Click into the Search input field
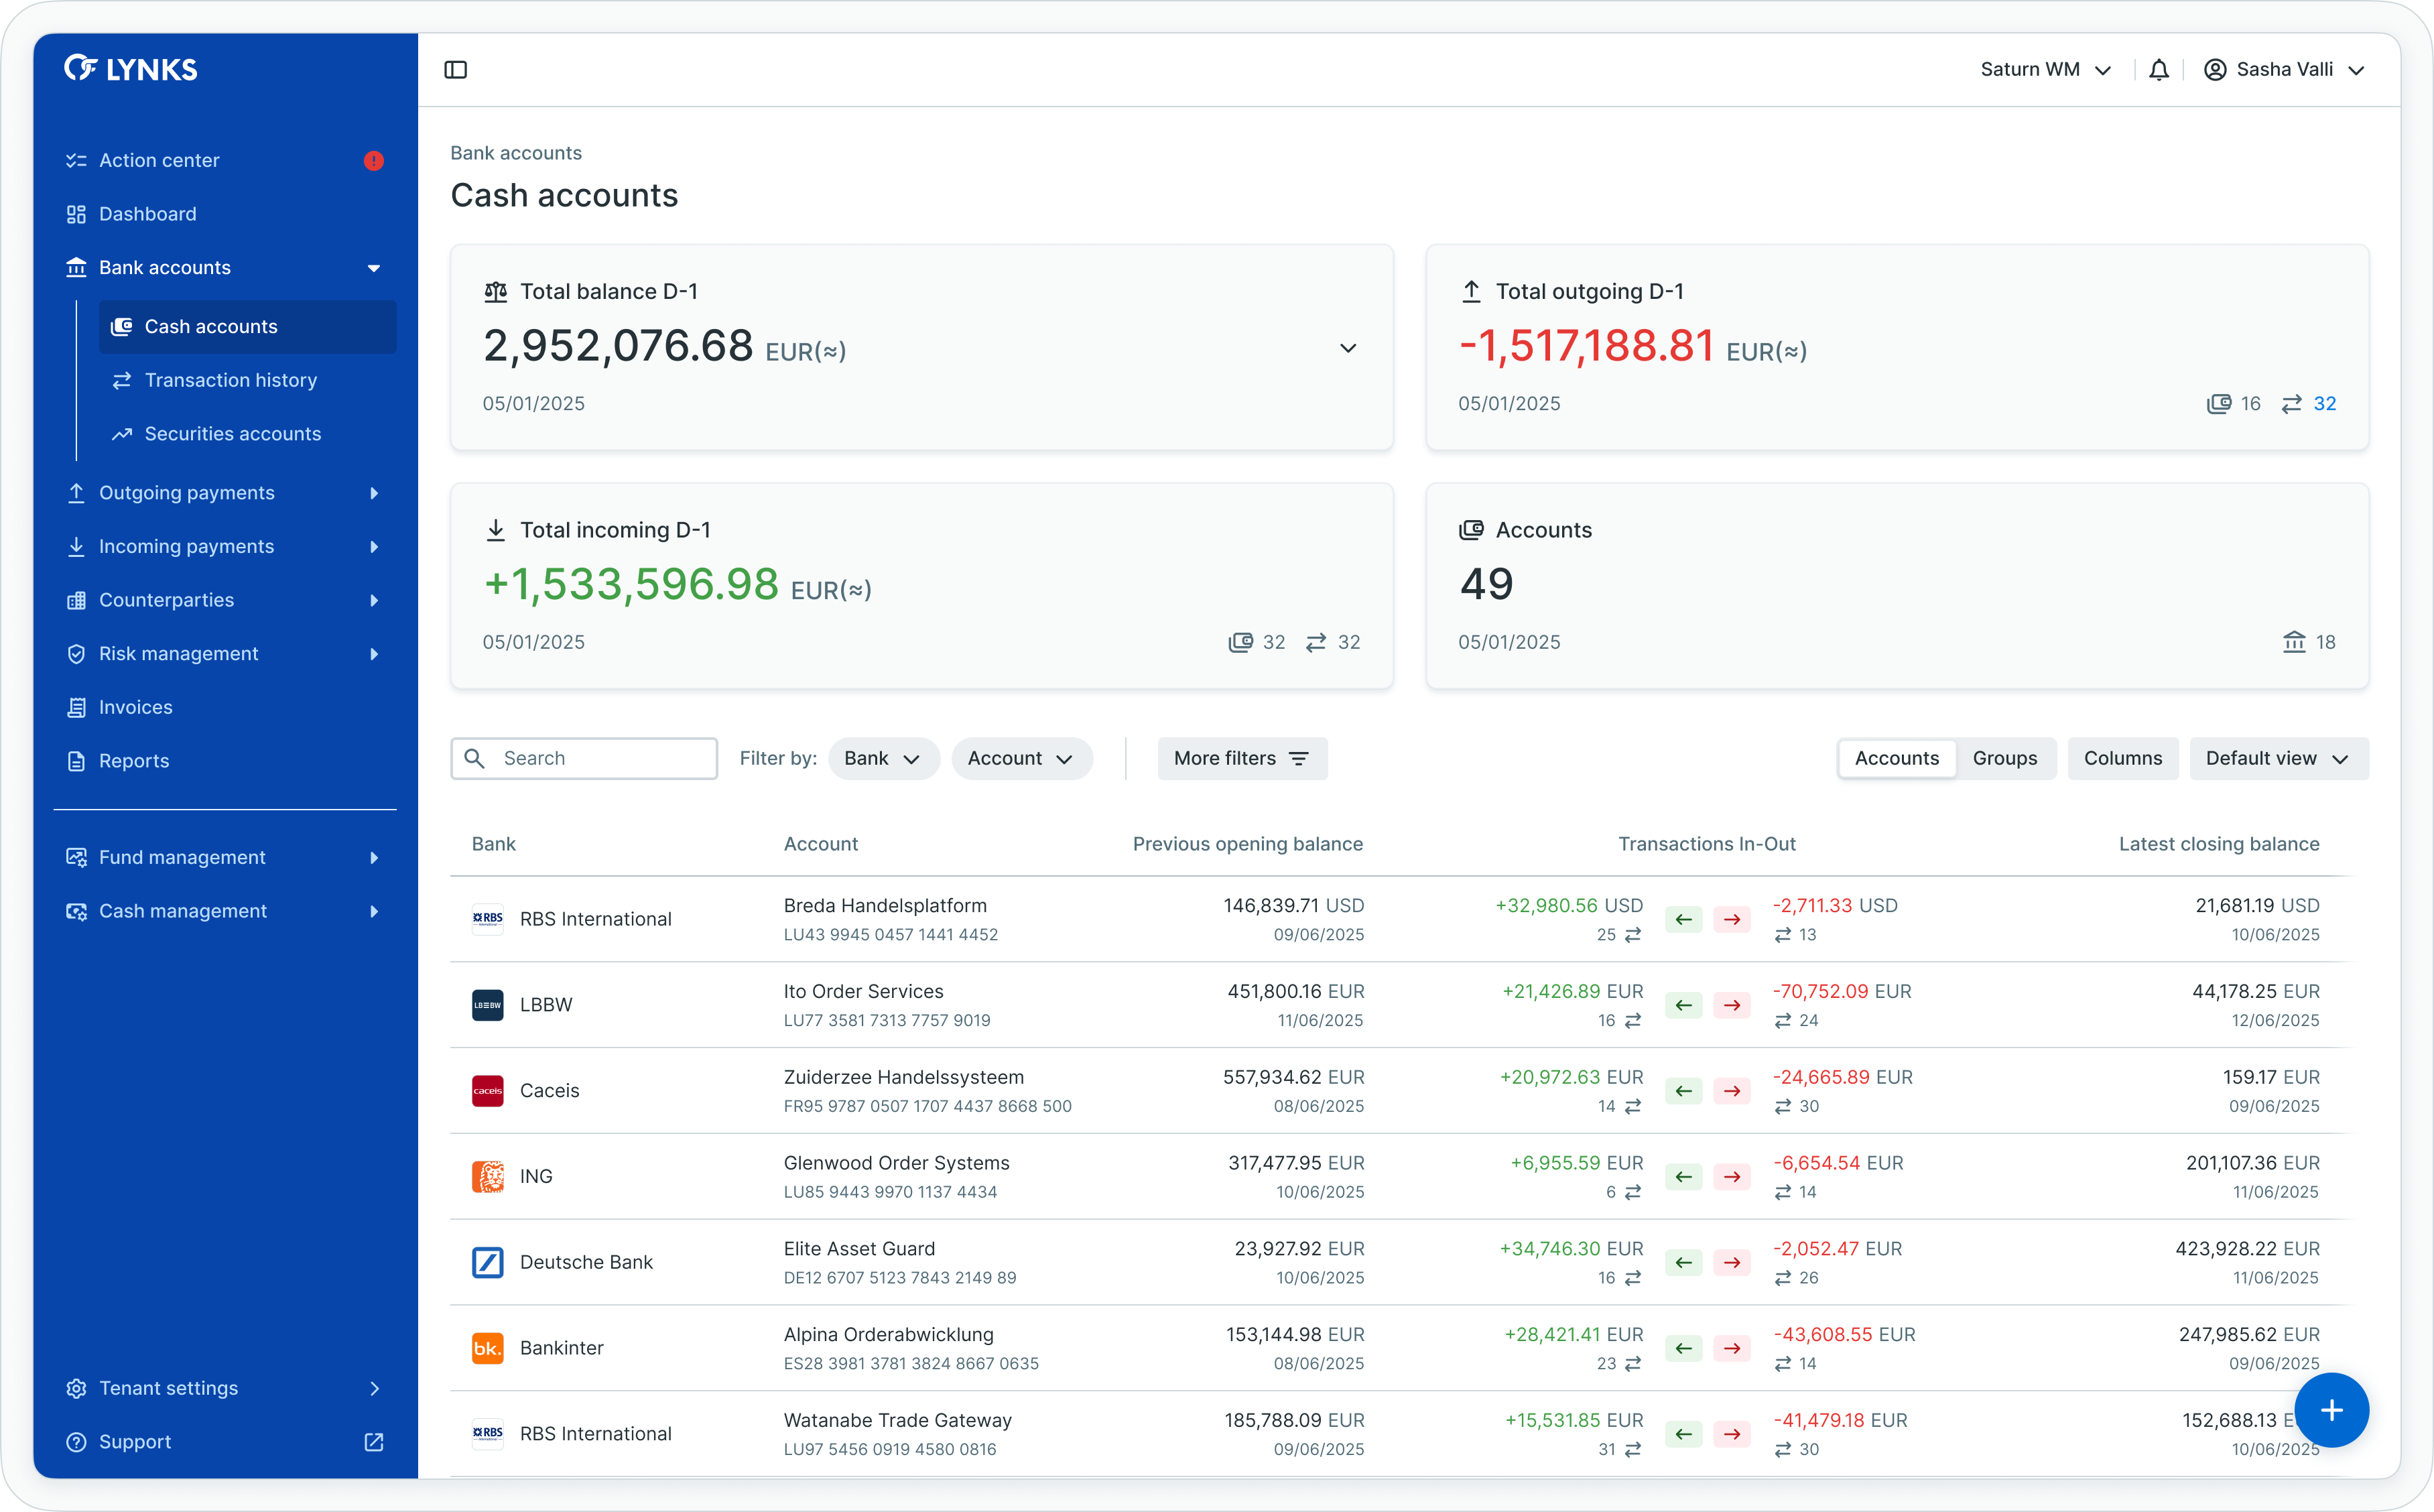This screenshot has width=2434, height=1512. click(x=600, y=758)
